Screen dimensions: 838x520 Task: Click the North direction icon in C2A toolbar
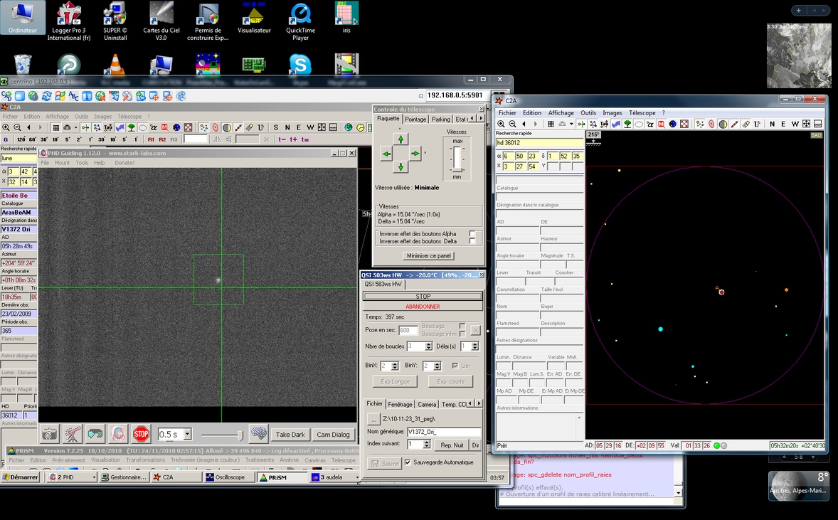point(771,124)
